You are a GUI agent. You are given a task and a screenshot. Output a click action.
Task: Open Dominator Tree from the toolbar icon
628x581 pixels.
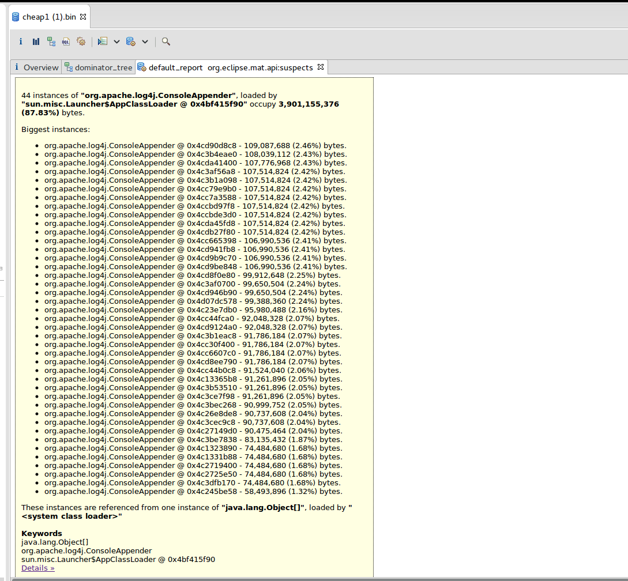(51, 41)
